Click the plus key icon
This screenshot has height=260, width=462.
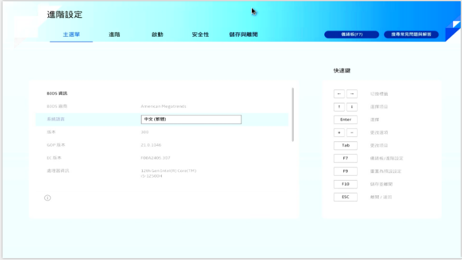pyautogui.click(x=339, y=133)
